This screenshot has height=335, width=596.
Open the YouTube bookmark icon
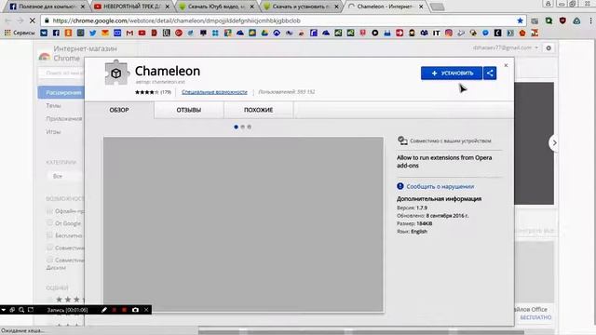pyautogui.click(x=142, y=33)
